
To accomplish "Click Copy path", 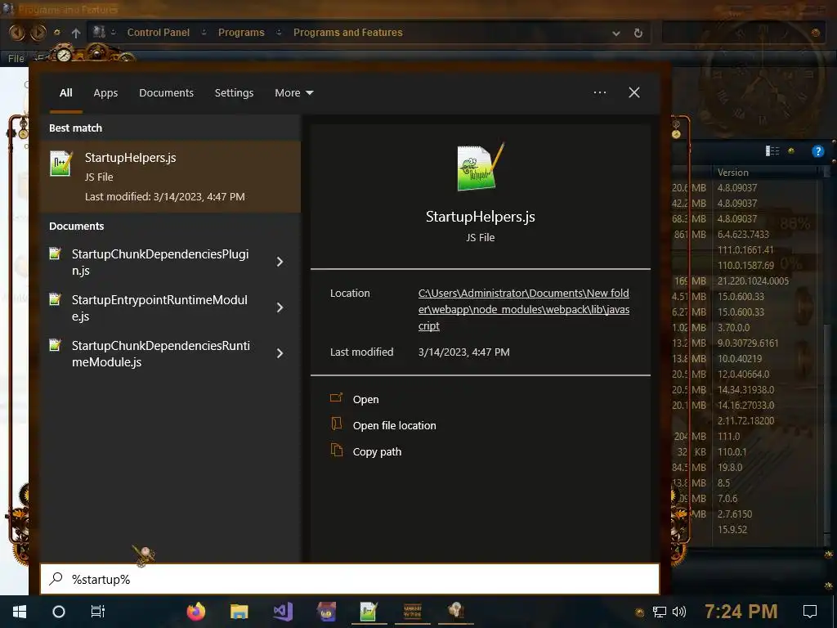I will (377, 451).
